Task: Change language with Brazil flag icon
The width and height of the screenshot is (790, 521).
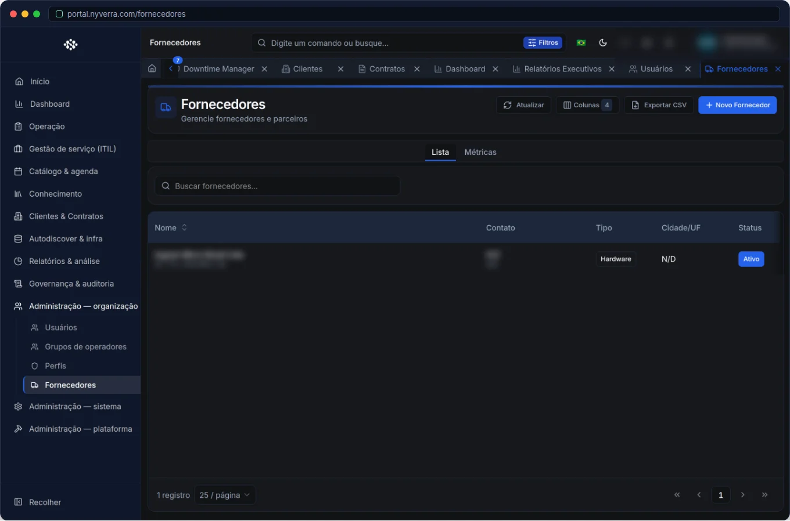Action: coord(581,42)
